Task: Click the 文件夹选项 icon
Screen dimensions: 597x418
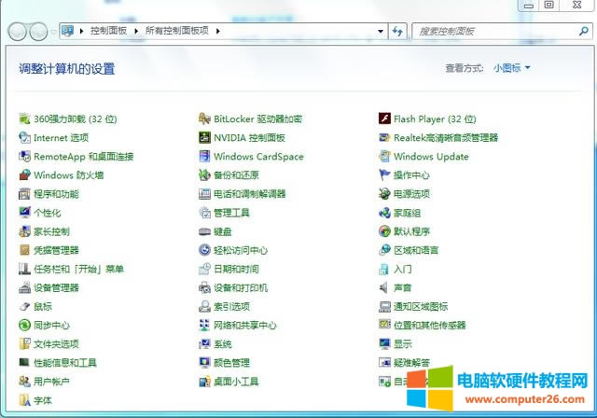Action: (25, 343)
